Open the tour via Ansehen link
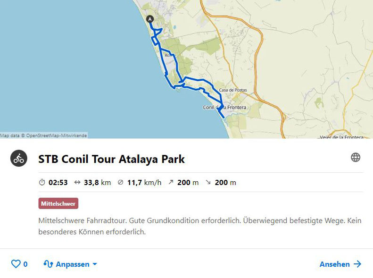This screenshot has height=278, width=373. tap(340, 264)
